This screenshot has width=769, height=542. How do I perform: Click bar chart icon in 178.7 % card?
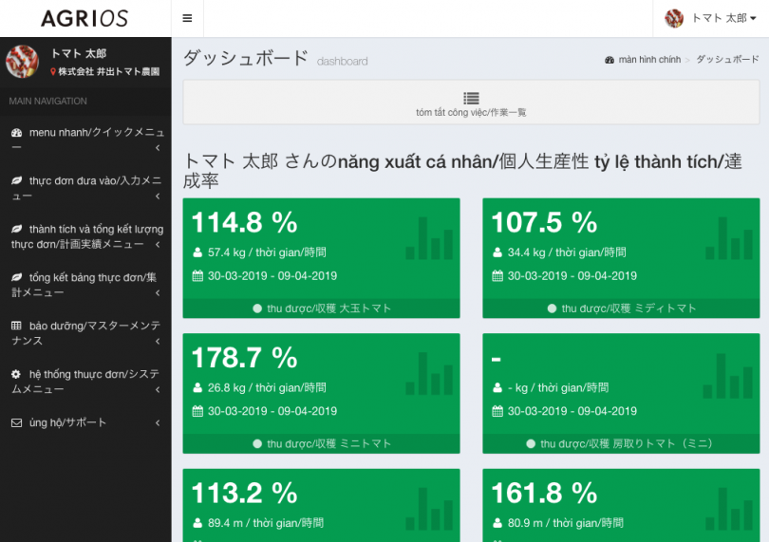(429, 374)
